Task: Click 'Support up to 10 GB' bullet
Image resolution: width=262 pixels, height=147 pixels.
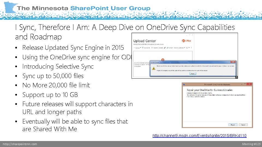Action: tap(50, 95)
